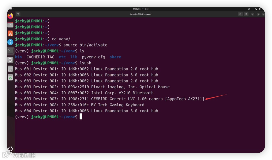Click the Bus 001 Device 001 line
The image size is (272, 160).
[x=87, y=69]
